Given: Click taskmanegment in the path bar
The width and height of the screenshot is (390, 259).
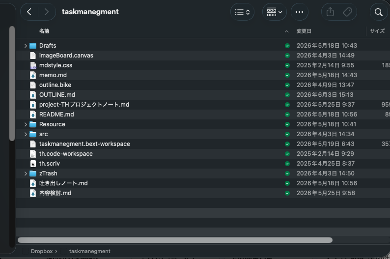Looking at the screenshot, I should click(89, 251).
